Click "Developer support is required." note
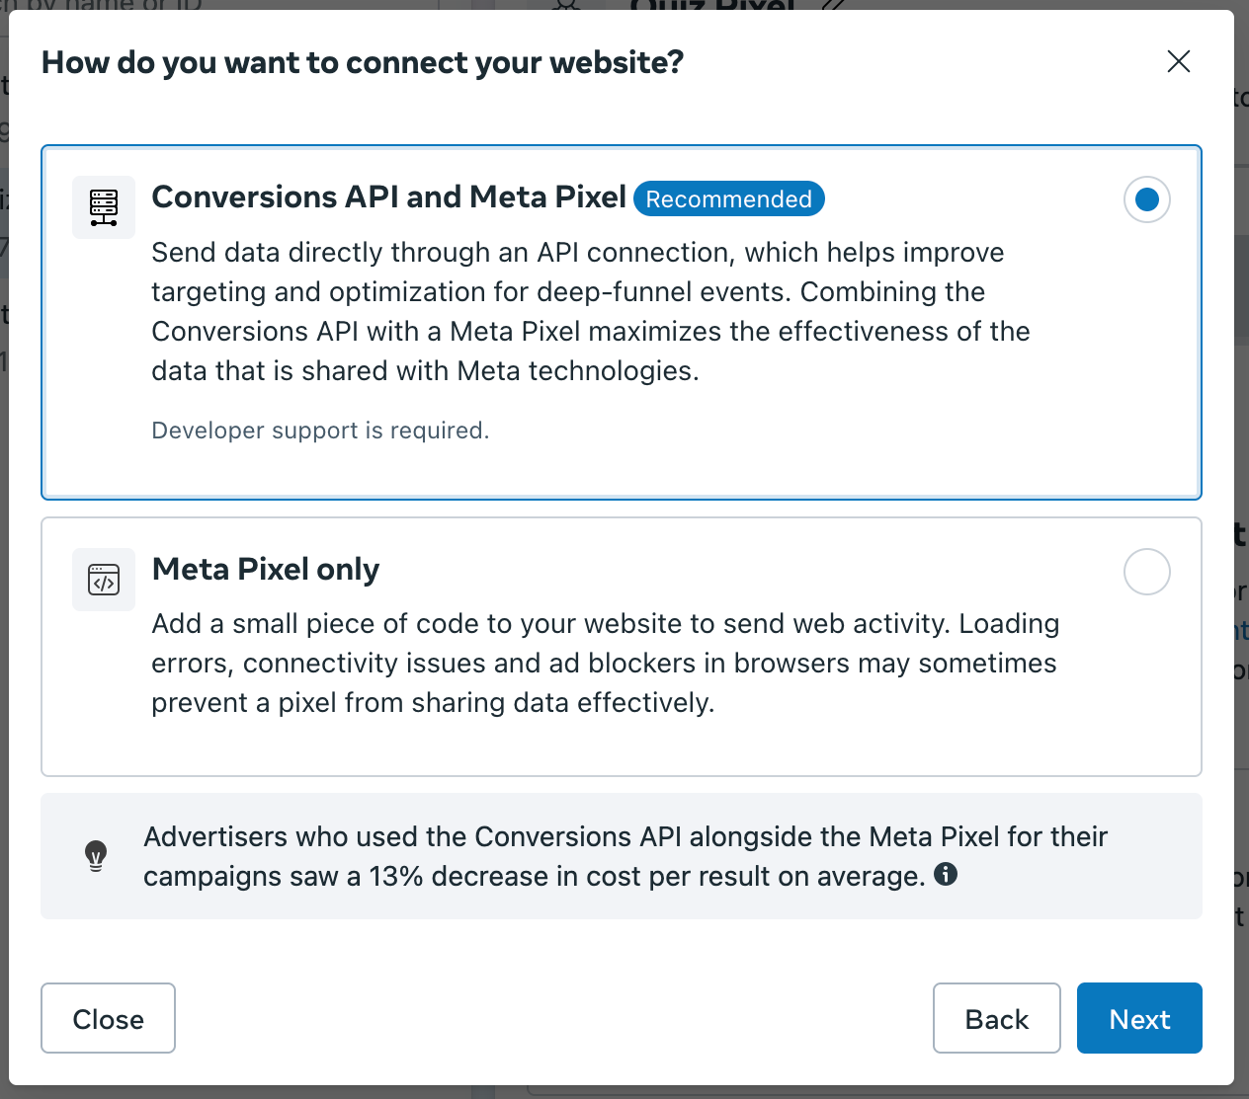The width and height of the screenshot is (1249, 1099). pos(320,431)
